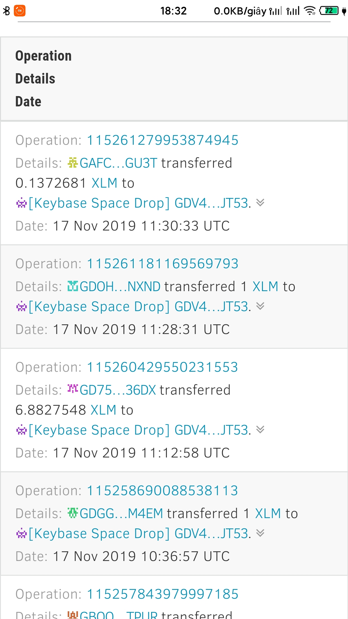348x619 pixels.
Task: Open operation 115260429550231553 link
Action: pos(162,367)
